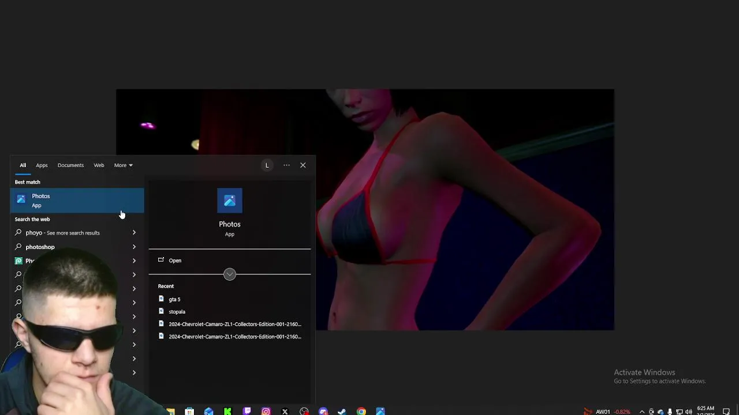Click the AW01 stock widget on taskbar
The image size is (739, 415).
pos(607,412)
